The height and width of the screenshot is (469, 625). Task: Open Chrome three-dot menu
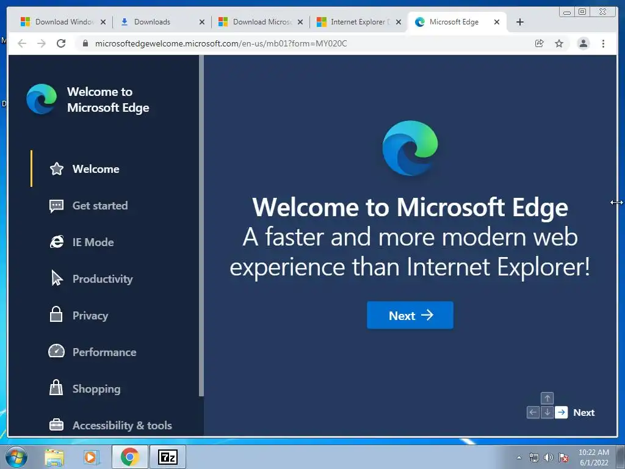pos(603,43)
